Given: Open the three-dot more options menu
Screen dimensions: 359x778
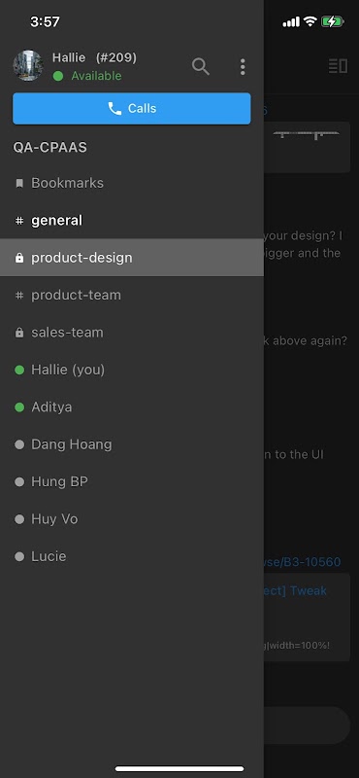Looking at the screenshot, I should tap(243, 66).
